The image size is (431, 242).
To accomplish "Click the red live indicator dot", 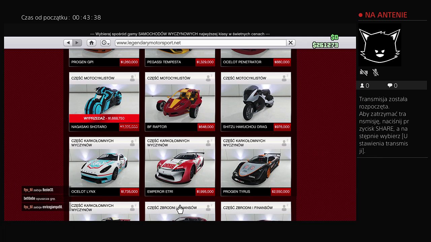I will tap(360, 15).
